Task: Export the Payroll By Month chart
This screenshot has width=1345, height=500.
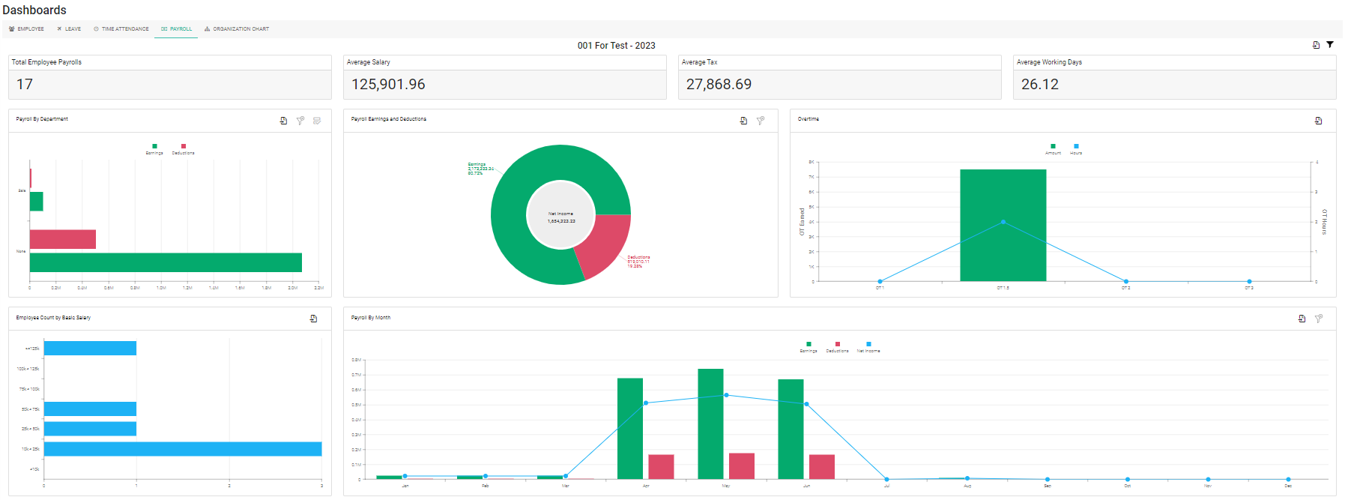Action: tap(1302, 319)
